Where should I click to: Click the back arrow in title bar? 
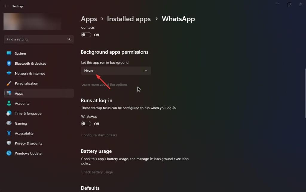coord(6,6)
